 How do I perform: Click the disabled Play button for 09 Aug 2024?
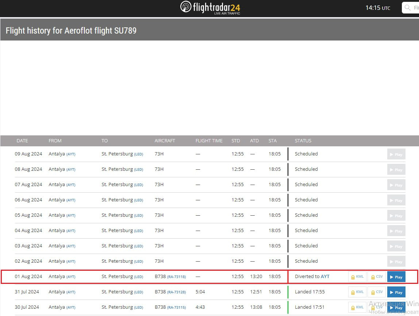click(x=396, y=154)
